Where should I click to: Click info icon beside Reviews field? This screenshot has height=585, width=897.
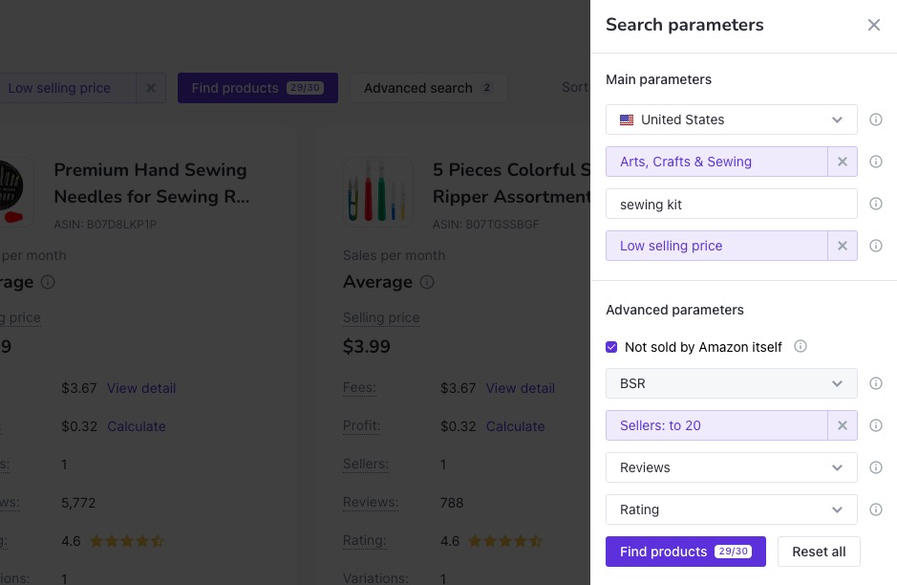(875, 467)
